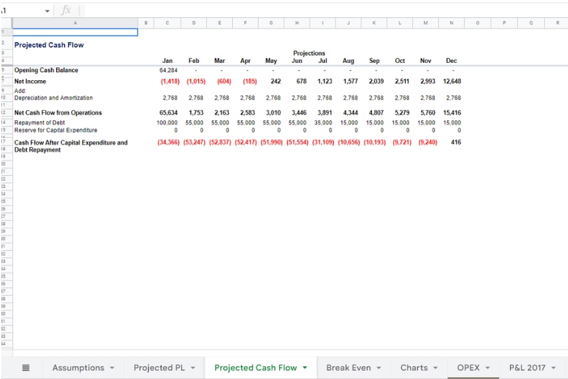Select January debt repayment 100,000
This screenshot has height=379, width=568.
(x=167, y=122)
